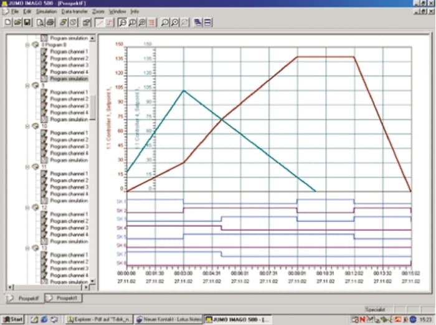436x325 pixels.
Task: Open the Window menu
Action: coord(117,11)
